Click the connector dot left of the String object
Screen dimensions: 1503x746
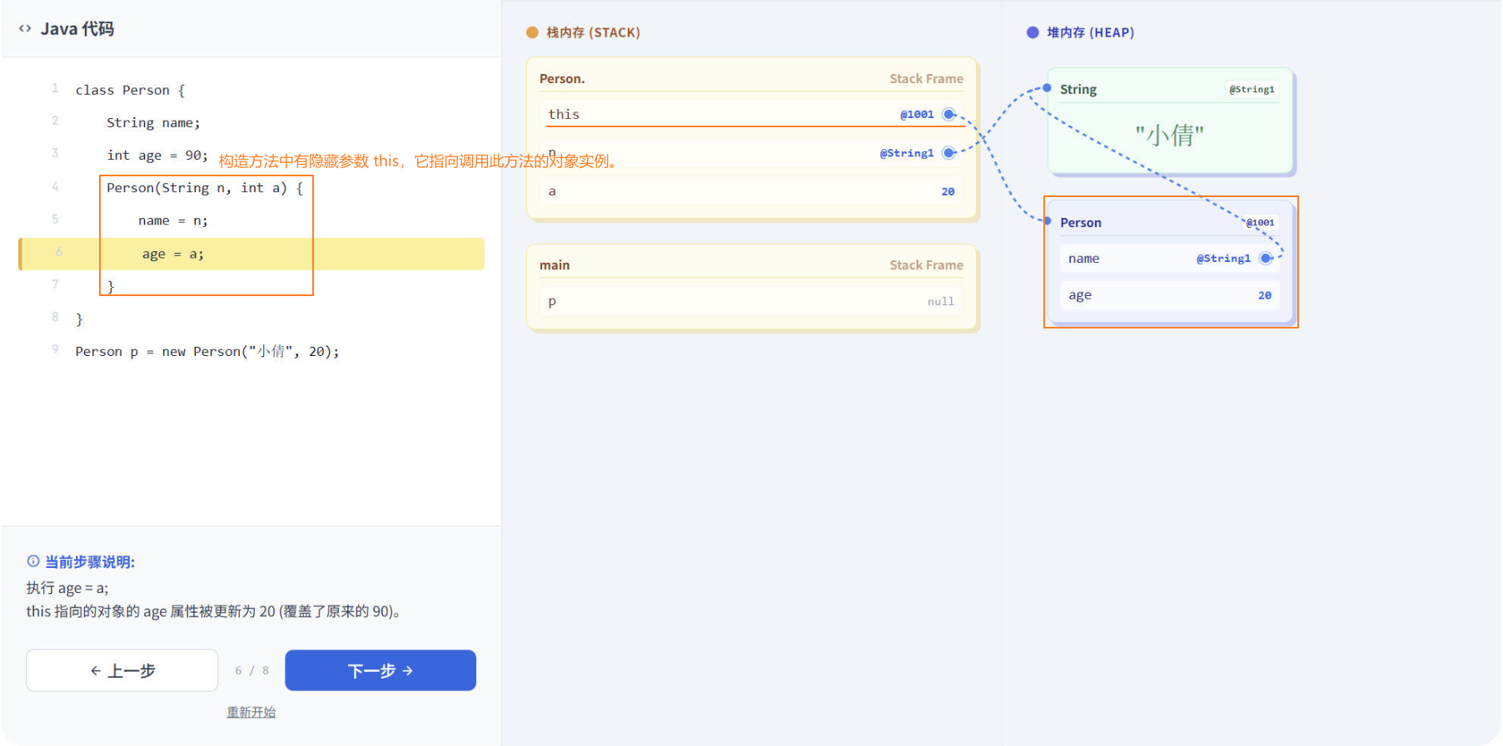pos(1048,88)
